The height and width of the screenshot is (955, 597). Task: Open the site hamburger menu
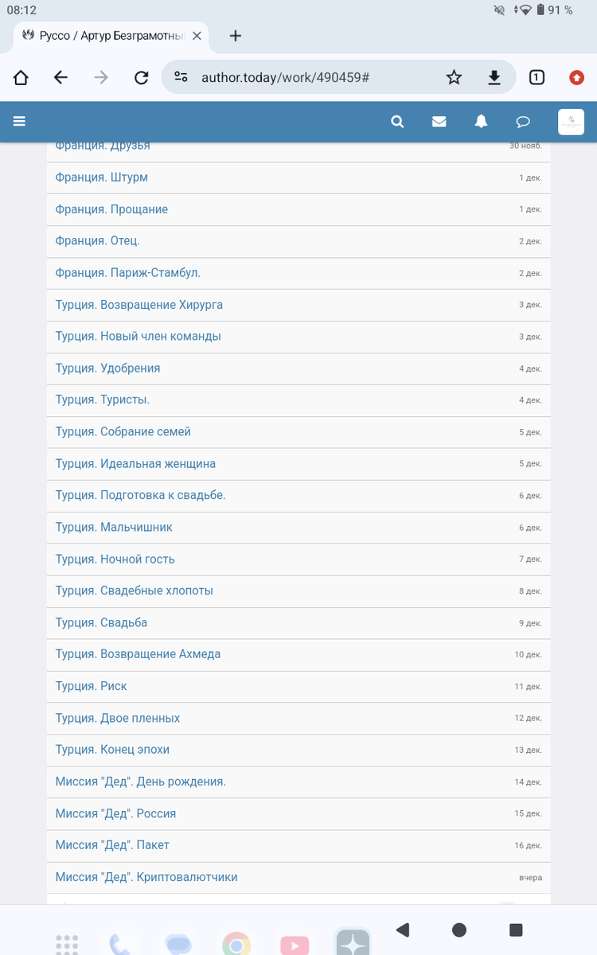pyautogui.click(x=20, y=122)
